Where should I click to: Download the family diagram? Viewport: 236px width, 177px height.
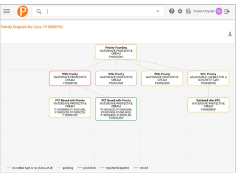click(x=230, y=34)
